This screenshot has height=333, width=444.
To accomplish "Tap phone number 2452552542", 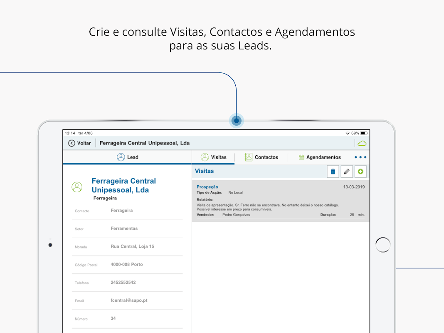I will (123, 282).
